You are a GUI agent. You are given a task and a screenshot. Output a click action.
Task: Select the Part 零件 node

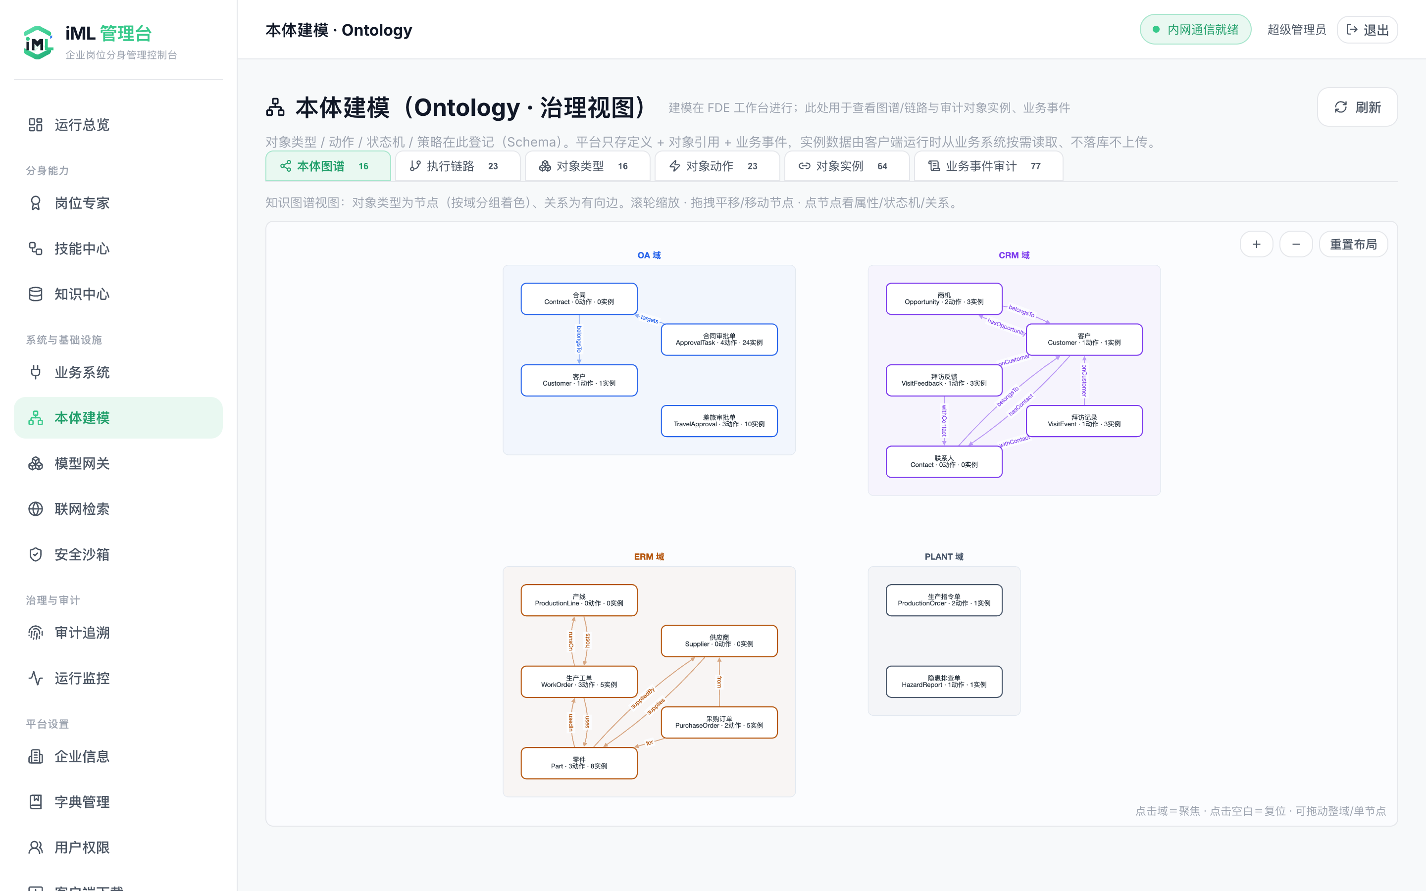(579, 763)
